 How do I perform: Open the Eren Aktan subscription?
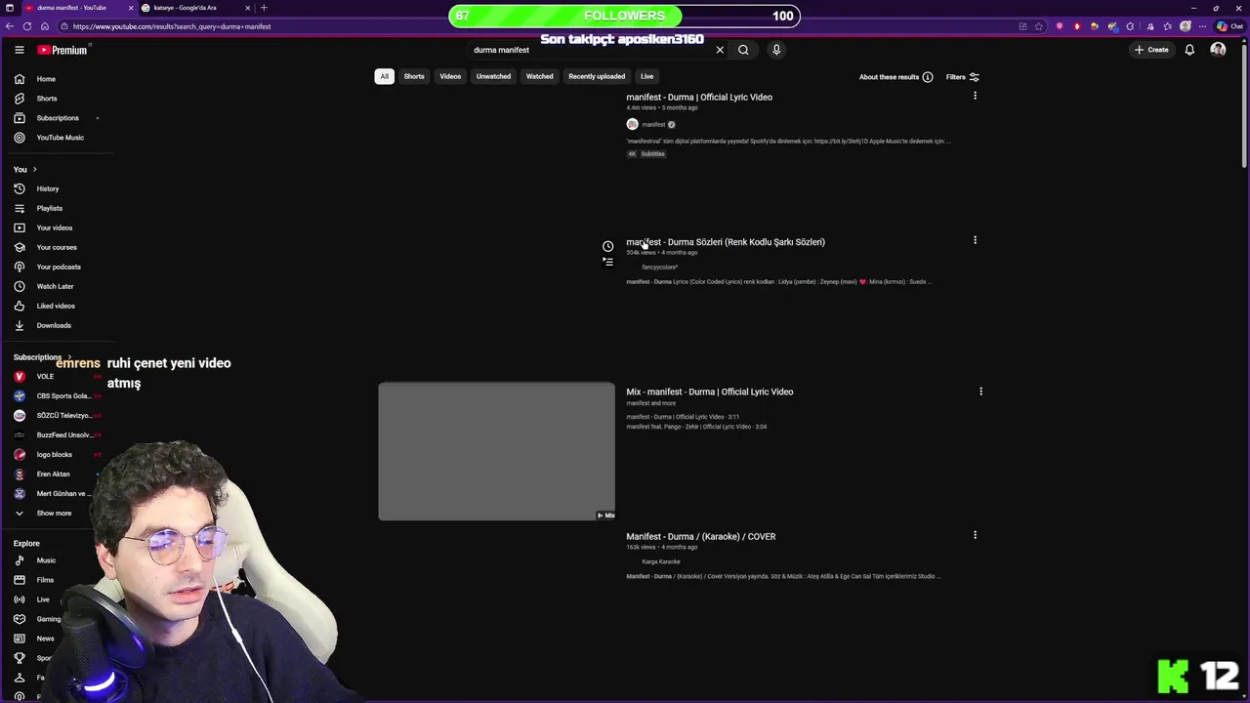(x=53, y=475)
